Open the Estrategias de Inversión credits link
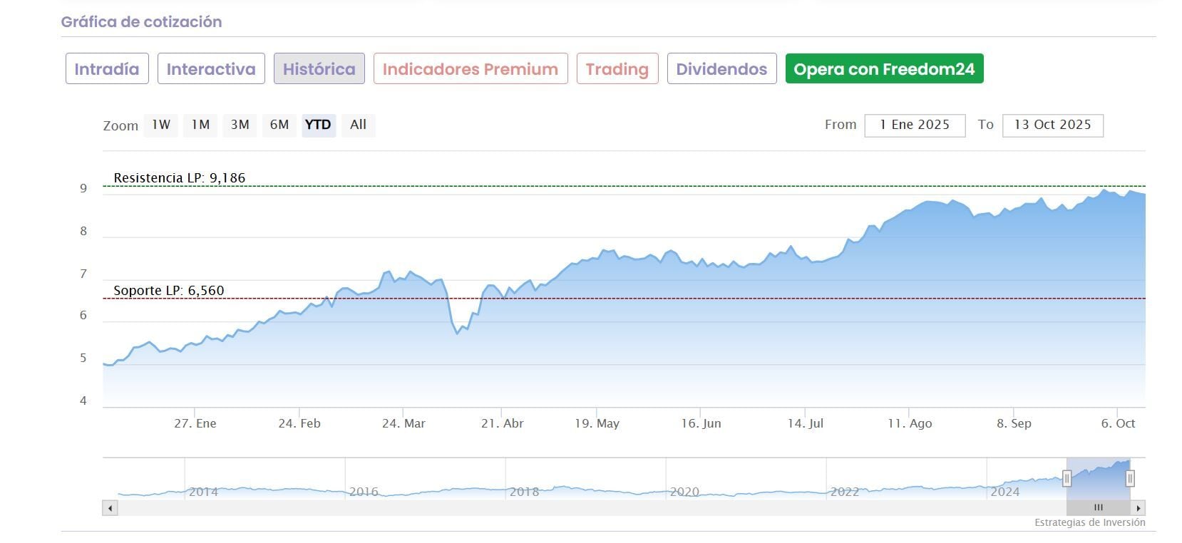The image size is (1182, 543). [1089, 522]
